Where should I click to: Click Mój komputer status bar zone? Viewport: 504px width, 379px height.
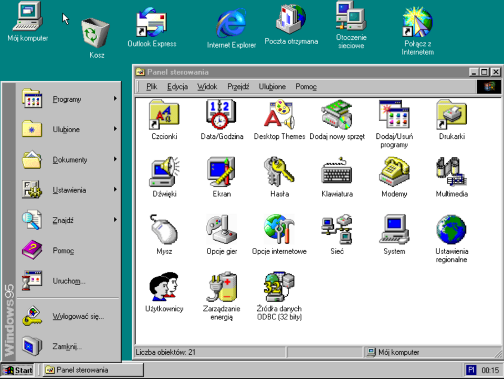pos(432,352)
